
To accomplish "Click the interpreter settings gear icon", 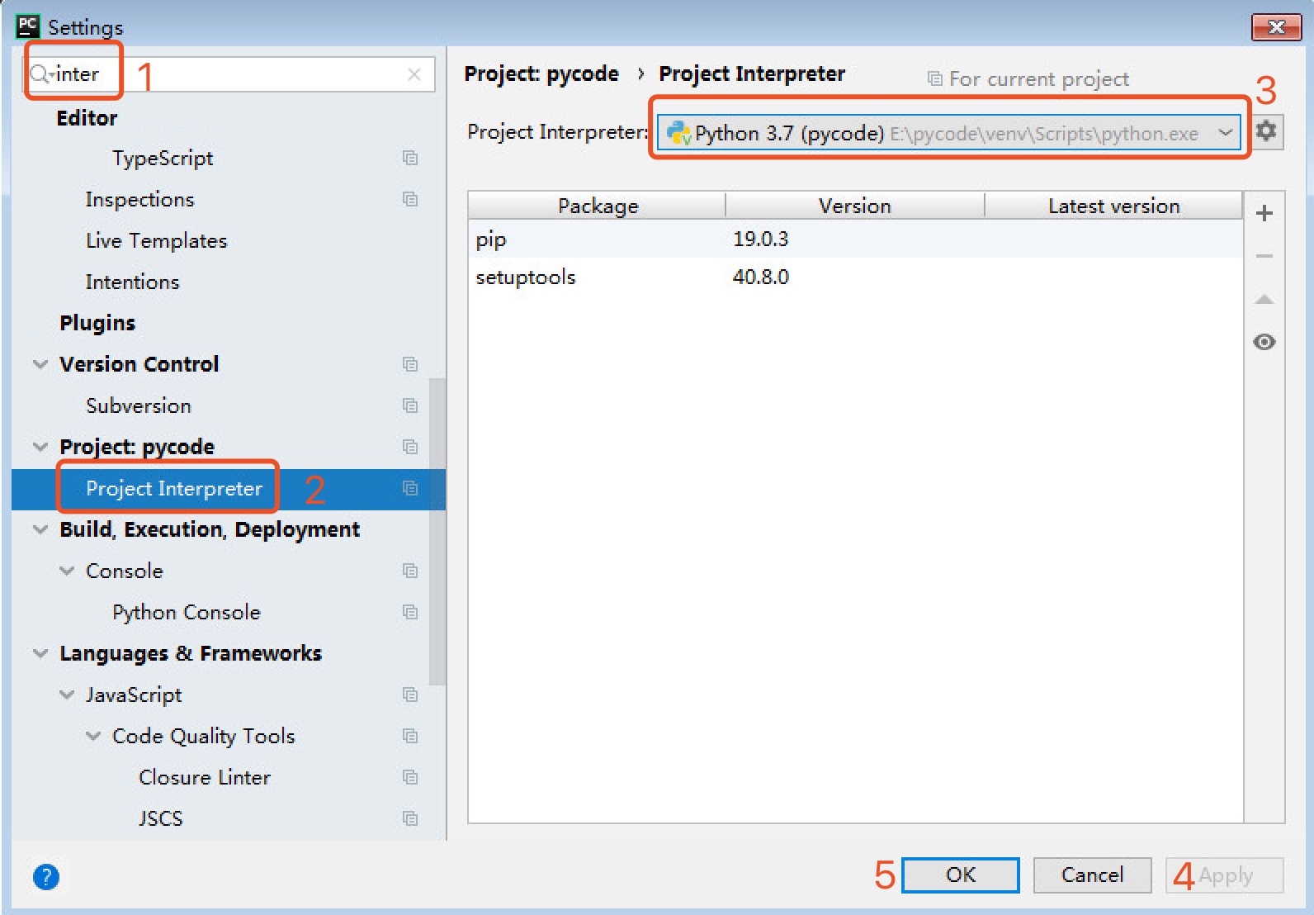I will [x=1266, y=131].
